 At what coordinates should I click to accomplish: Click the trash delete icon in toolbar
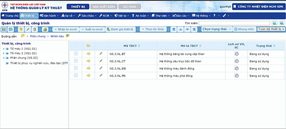click(x=35, y=29)
